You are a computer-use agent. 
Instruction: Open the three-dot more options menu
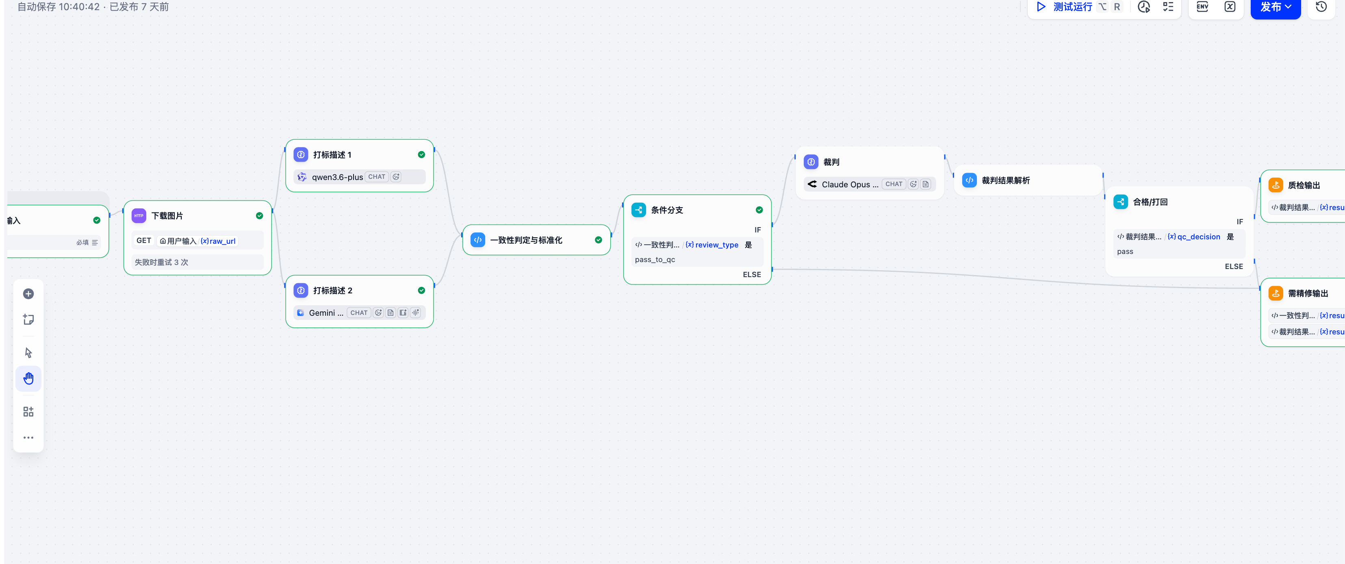pyautogui.click(x=28, y=438)
